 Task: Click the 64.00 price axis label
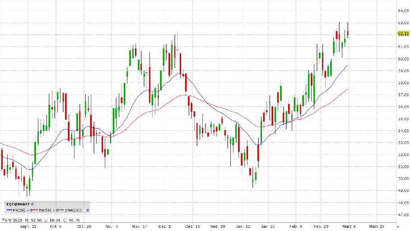pyautogui.click(x=403, y=11)
